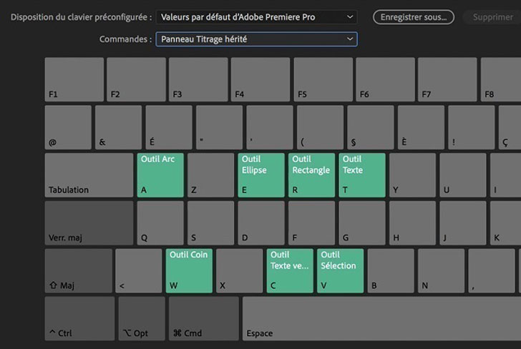Click the Espace key
The width and height of the screenshot is (521, 349).
[379, 318]
